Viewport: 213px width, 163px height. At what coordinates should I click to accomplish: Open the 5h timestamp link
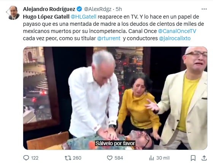tap(119, 9)
